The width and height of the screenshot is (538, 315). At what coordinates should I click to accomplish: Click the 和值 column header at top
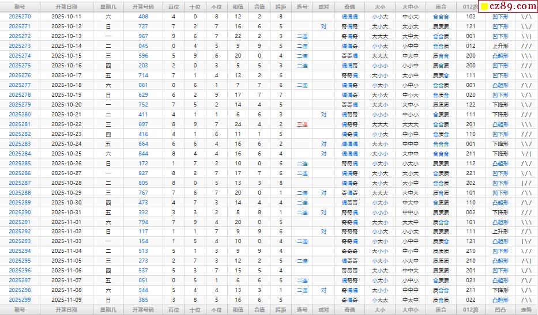pyautogui.click(x=238, y=7)
